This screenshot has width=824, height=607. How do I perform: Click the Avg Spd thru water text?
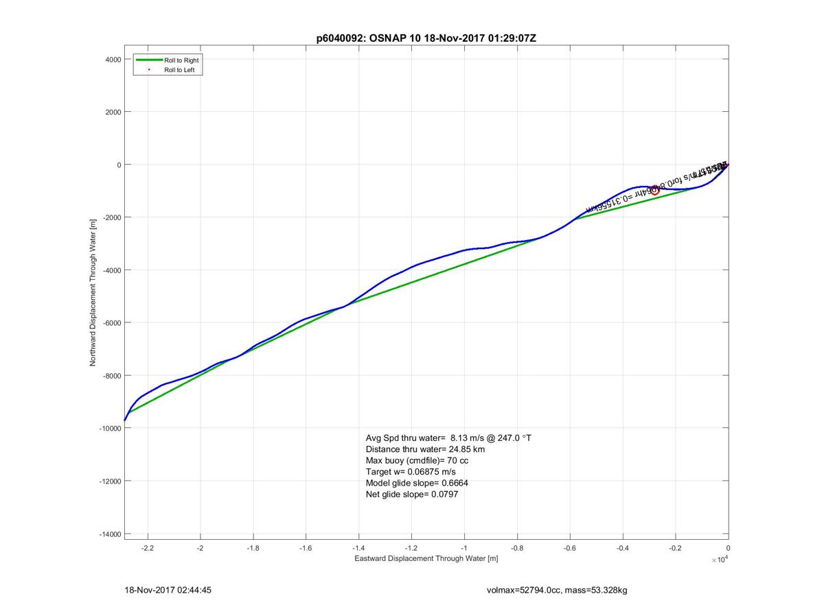(448, 438)
